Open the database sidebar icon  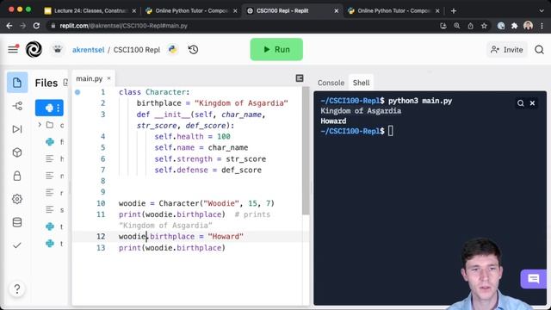tap(17, 222)
